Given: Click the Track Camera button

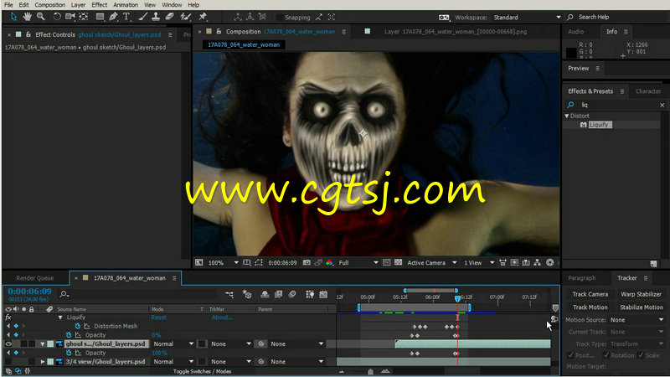Looking at the screenshot, I should coord(590,294).
